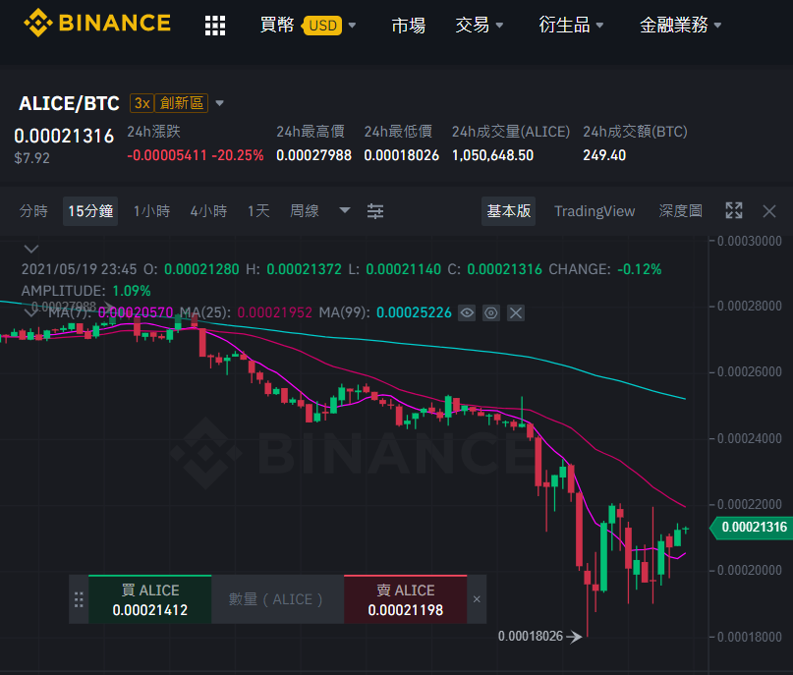Click the $7.92 USD price
This screenshot has height=675, width=793.
[x=31, y=158]
